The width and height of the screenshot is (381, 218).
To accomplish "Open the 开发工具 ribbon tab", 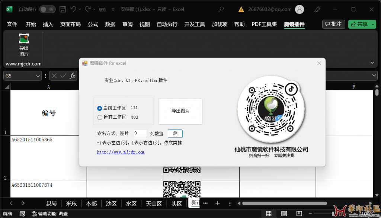I will point(194,24).
